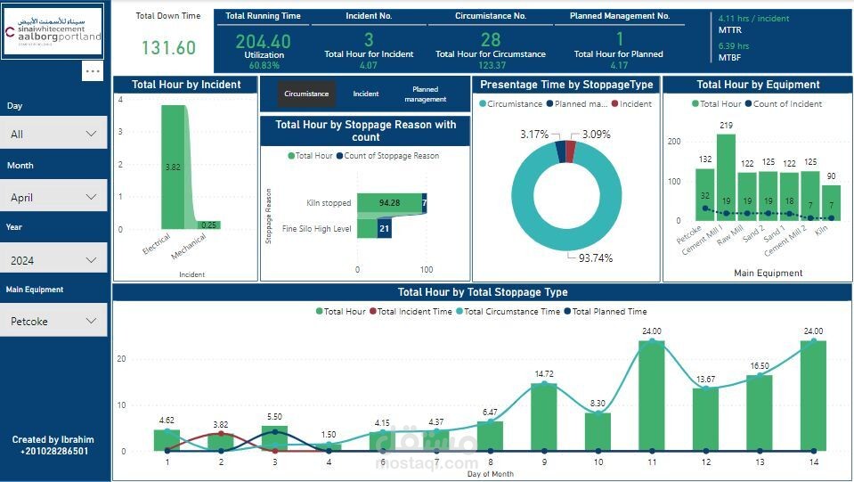Select the Kiln stopped bar showing 94.28

(389, 202)
